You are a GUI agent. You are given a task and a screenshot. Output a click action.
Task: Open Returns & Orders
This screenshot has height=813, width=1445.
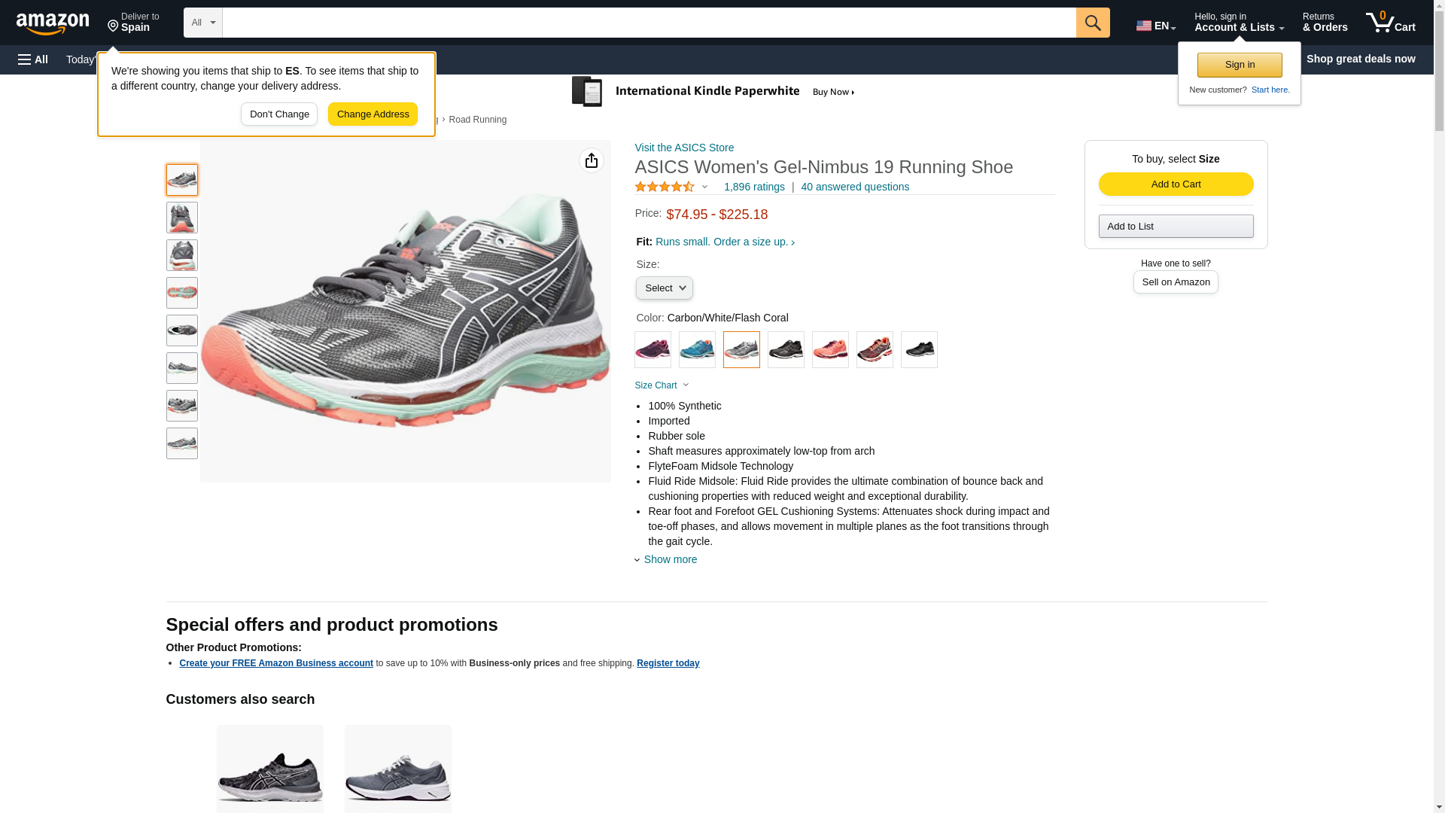coord(1325,23)
